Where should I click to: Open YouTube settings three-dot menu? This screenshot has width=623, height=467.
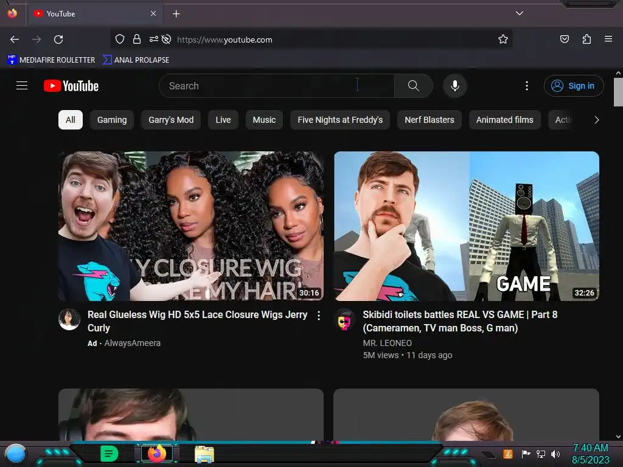527,86
